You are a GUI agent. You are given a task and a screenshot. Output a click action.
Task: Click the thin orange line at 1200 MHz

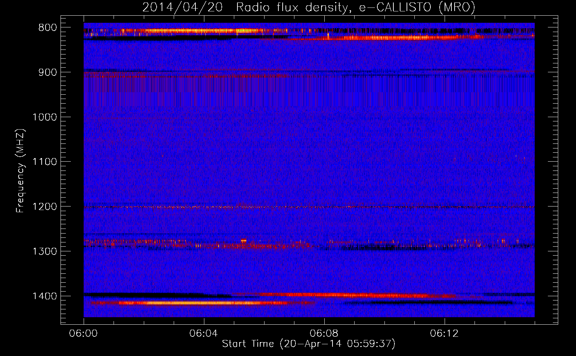(x=309, y=207)
